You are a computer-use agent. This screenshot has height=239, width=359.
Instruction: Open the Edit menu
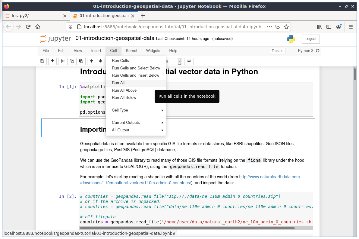61,51
